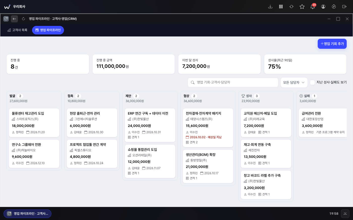Click the star favorites icon
Image resolution: width=353 pixels, height=220 pixels.
tap(302, 7)
